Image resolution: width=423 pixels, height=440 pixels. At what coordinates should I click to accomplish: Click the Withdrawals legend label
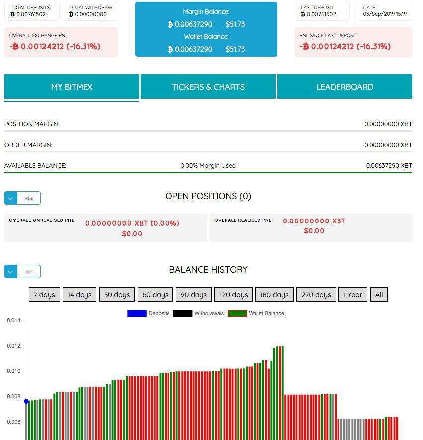(x=209, y=313)
